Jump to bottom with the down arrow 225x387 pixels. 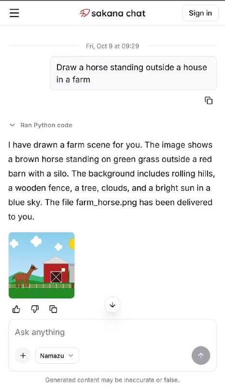[112, 305]
